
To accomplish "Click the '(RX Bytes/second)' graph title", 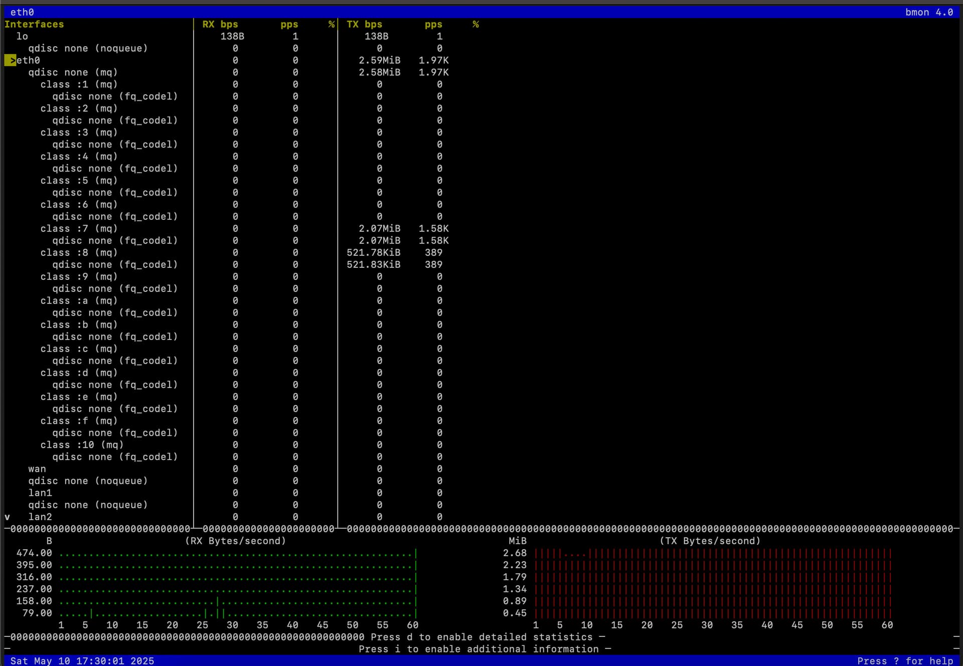I will 235,541.
